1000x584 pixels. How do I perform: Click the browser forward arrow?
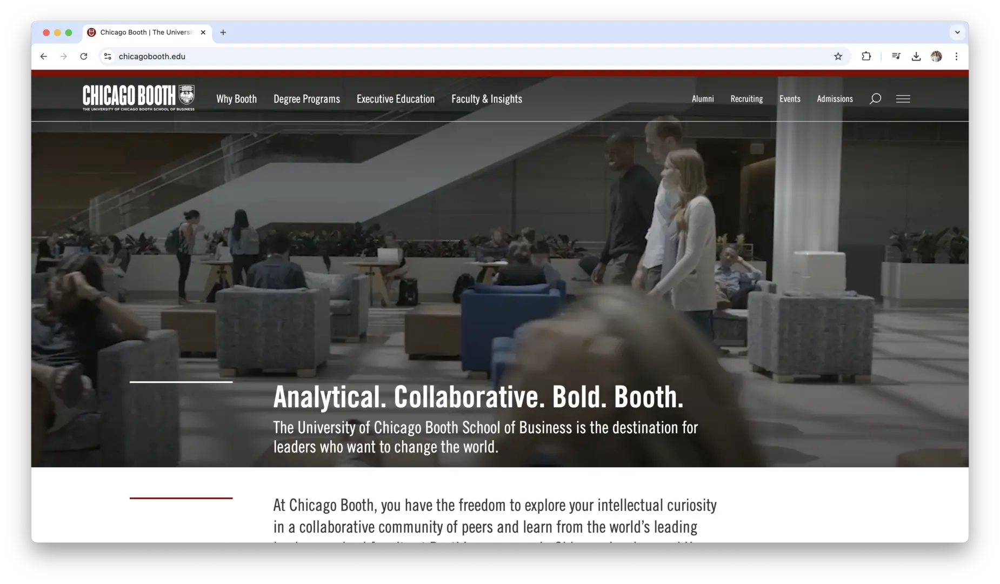[x=64, y=56]
